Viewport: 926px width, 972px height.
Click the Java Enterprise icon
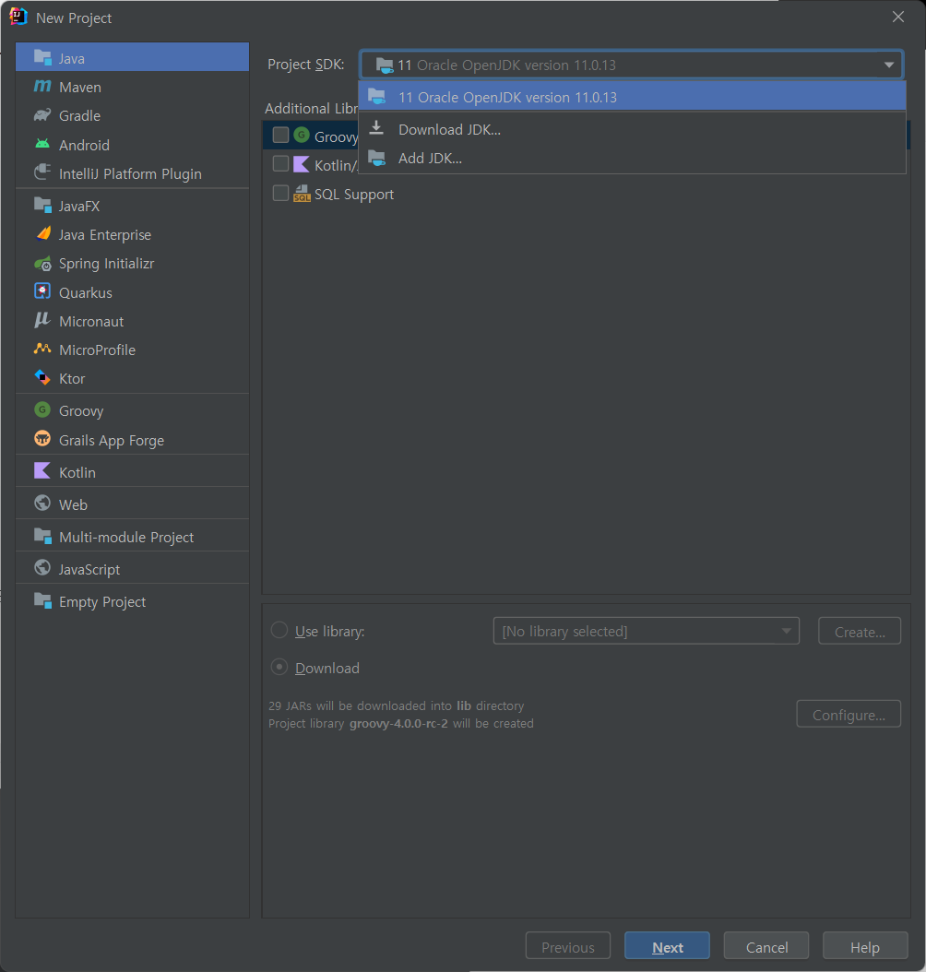click(x=42, y=233)
